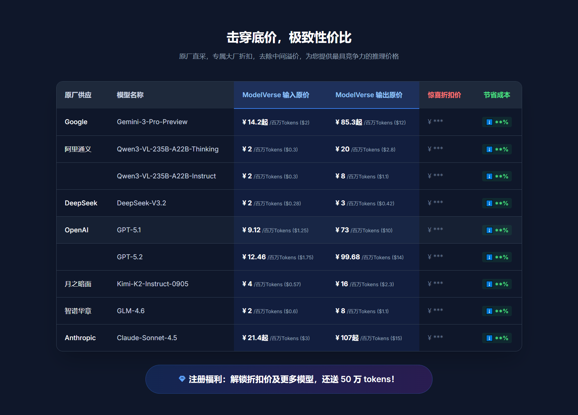Click the 月之暗面 vendor cell
This screenshot has width=578, height=415.
[x=78, y=284]
